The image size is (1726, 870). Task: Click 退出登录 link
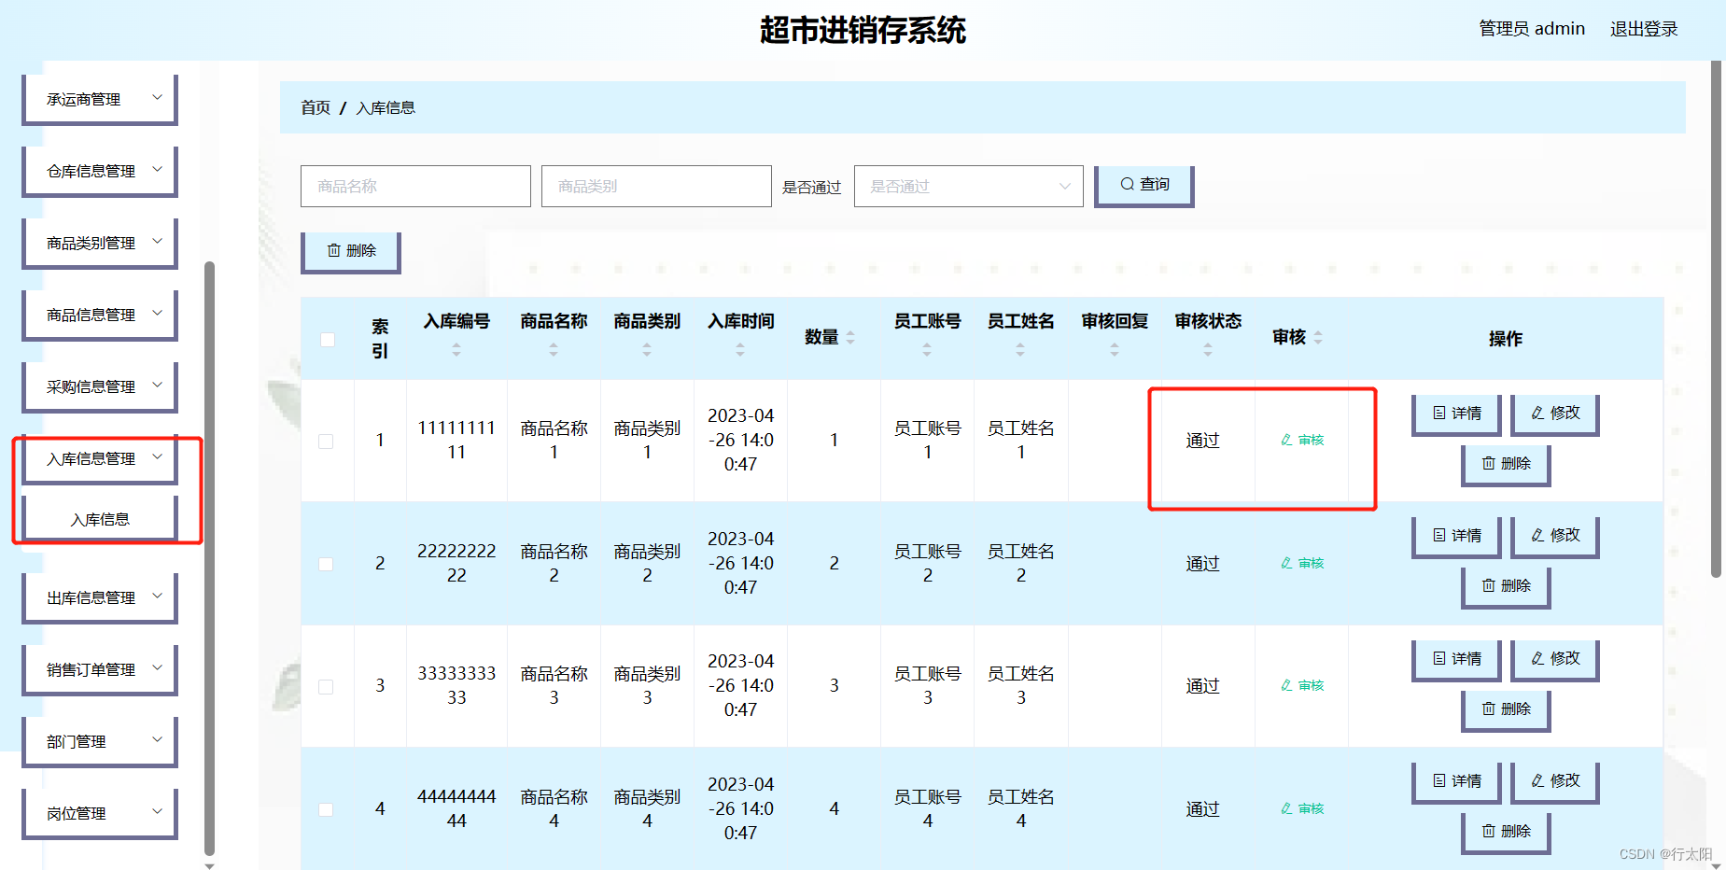tap(1644, 29)
